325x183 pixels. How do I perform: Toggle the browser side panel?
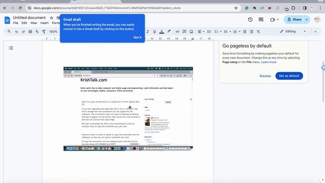pos(305,8)
